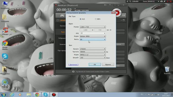Open the Допомога help link

coord(74,65)
